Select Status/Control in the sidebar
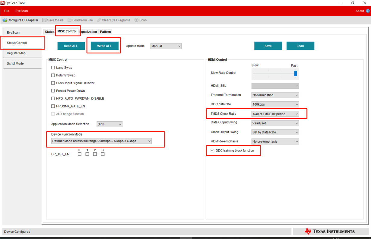The width and height of the screenshot is (371, 239). pos(22,43)
